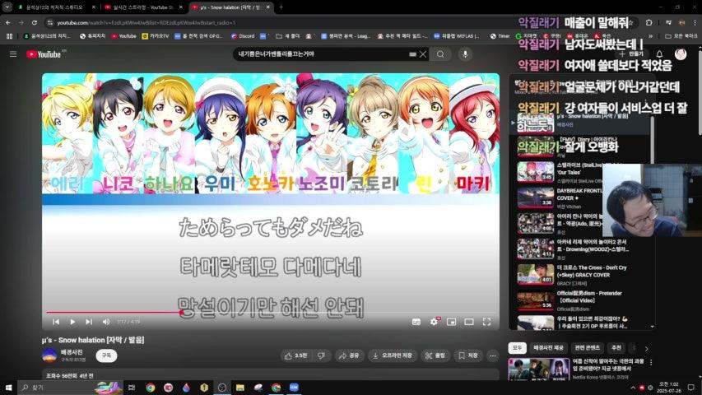
Task: Show more filter chips with right arrow
Action: point(647,348)
